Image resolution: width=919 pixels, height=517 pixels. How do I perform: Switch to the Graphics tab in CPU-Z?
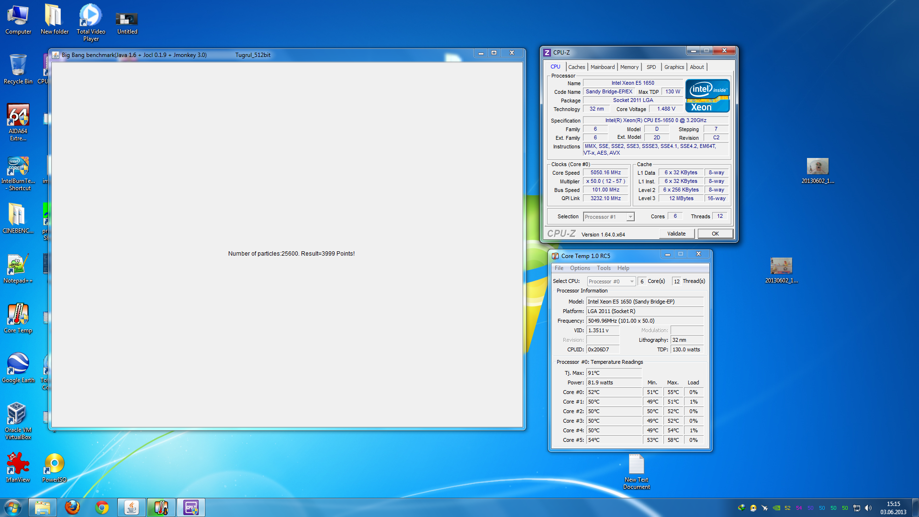point(674,67)
